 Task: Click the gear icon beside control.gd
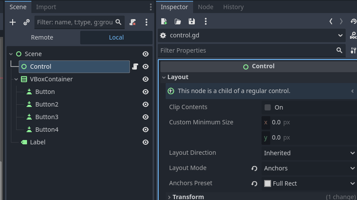click(163, 35)
